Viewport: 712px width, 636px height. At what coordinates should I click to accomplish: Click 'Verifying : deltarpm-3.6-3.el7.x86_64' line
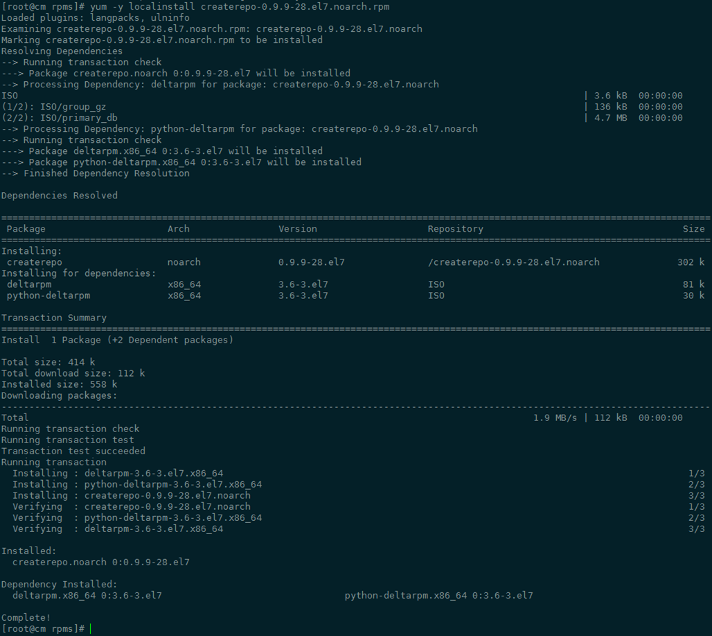coord(118,529)
